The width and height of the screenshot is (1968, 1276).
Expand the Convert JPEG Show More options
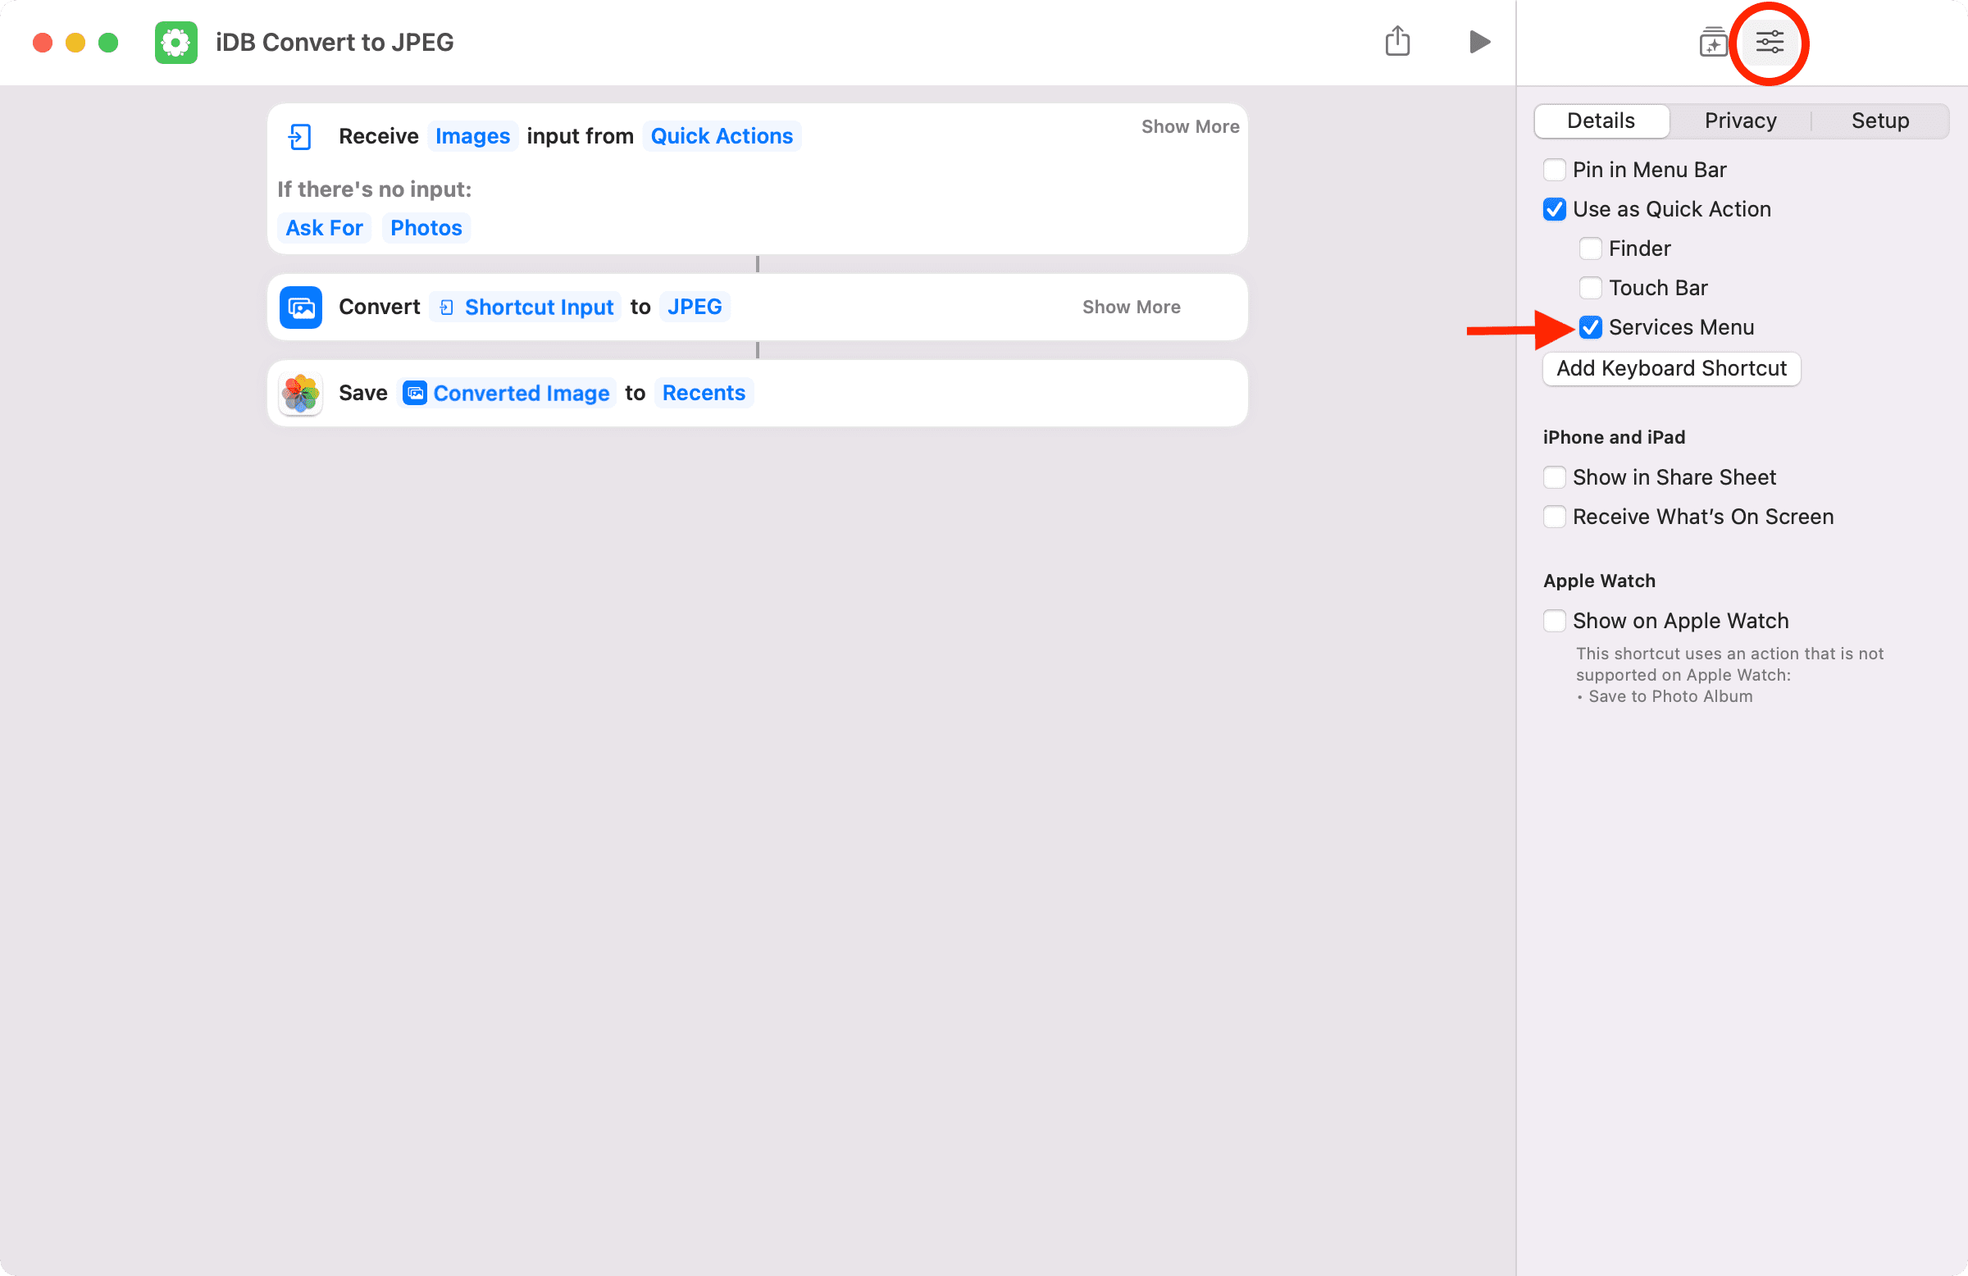[x=1130, y=305]
